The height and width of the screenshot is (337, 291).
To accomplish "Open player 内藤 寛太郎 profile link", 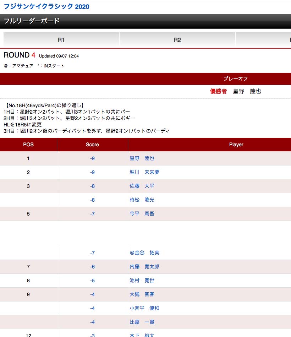I will tap(144, 267).
